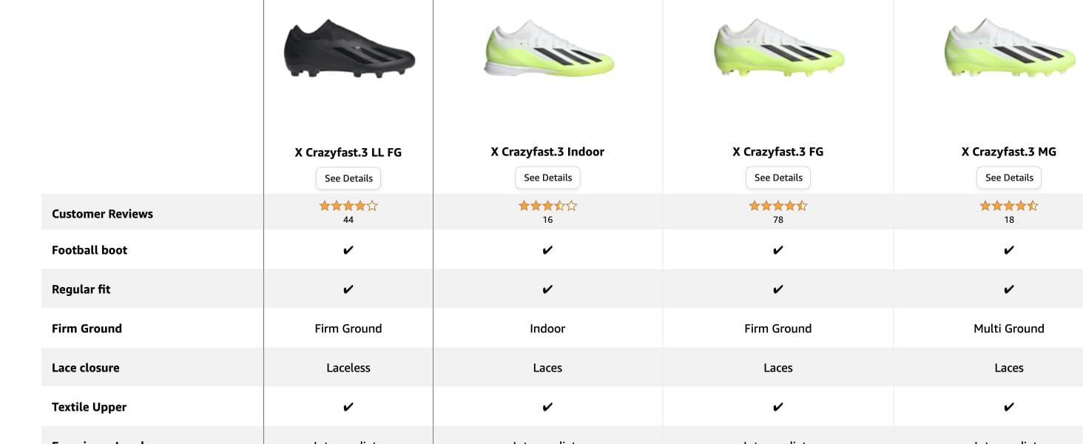
Task: Click See Details under X Crazyfast.3 FG
Action: pos(777,178)
